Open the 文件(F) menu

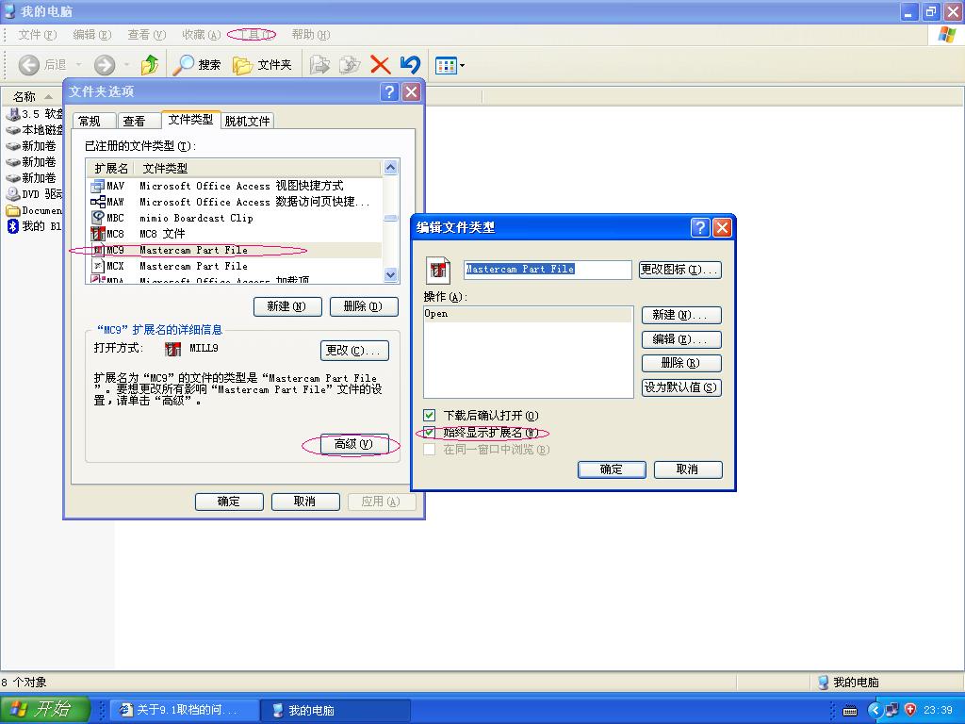37,35
